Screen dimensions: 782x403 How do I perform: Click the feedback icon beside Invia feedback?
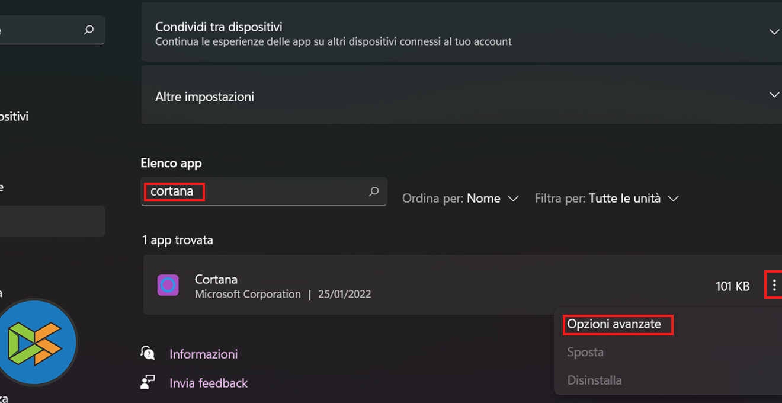tap(148, 382)
